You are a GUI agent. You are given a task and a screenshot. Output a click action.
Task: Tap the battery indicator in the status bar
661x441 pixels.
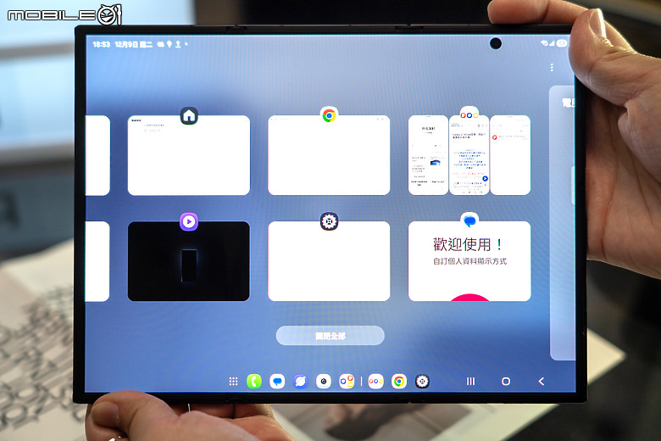[562, 43]
